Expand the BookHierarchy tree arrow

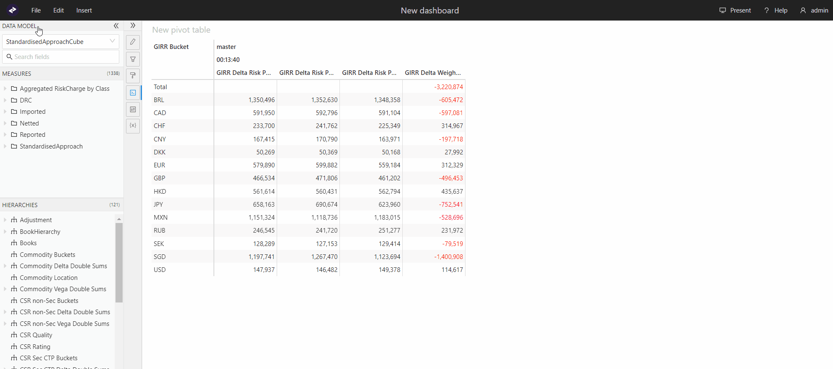(x=5, y=232)
